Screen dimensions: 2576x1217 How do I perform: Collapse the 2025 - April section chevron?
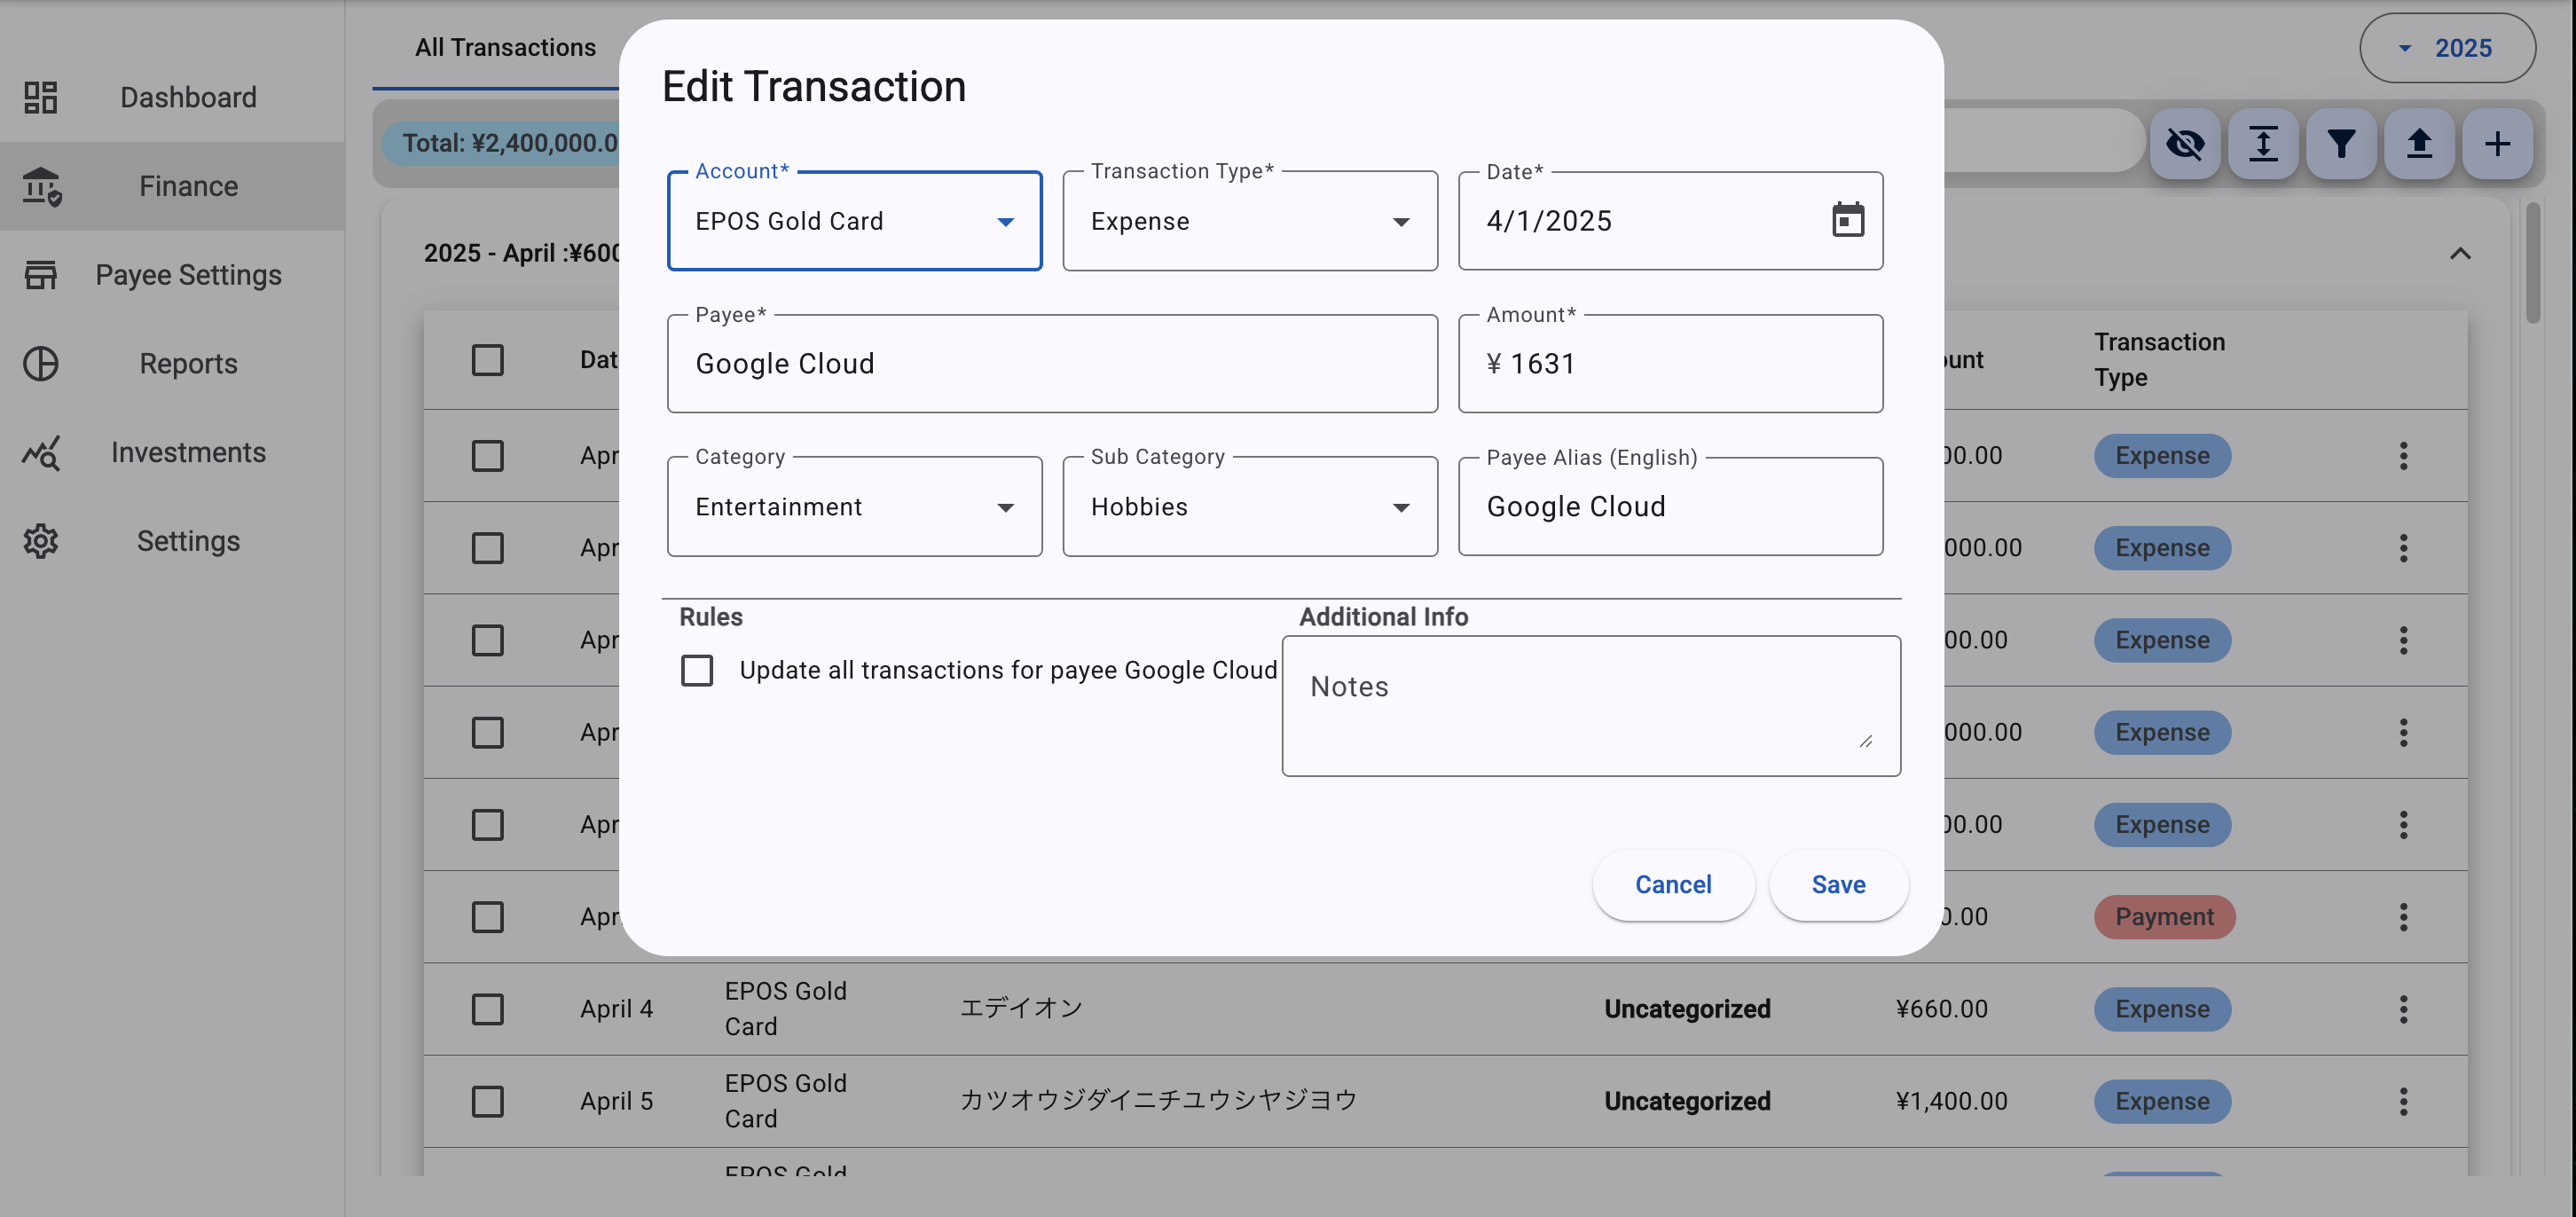tap(2460, 253)
